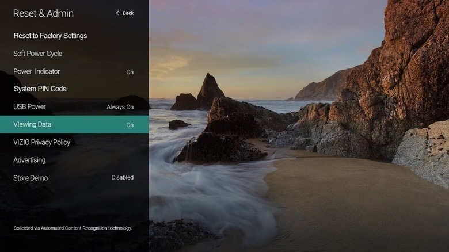The image size is (449, 252).
Task: Select the highlighted Viewing Data row
Action: [x=74, y=125]
